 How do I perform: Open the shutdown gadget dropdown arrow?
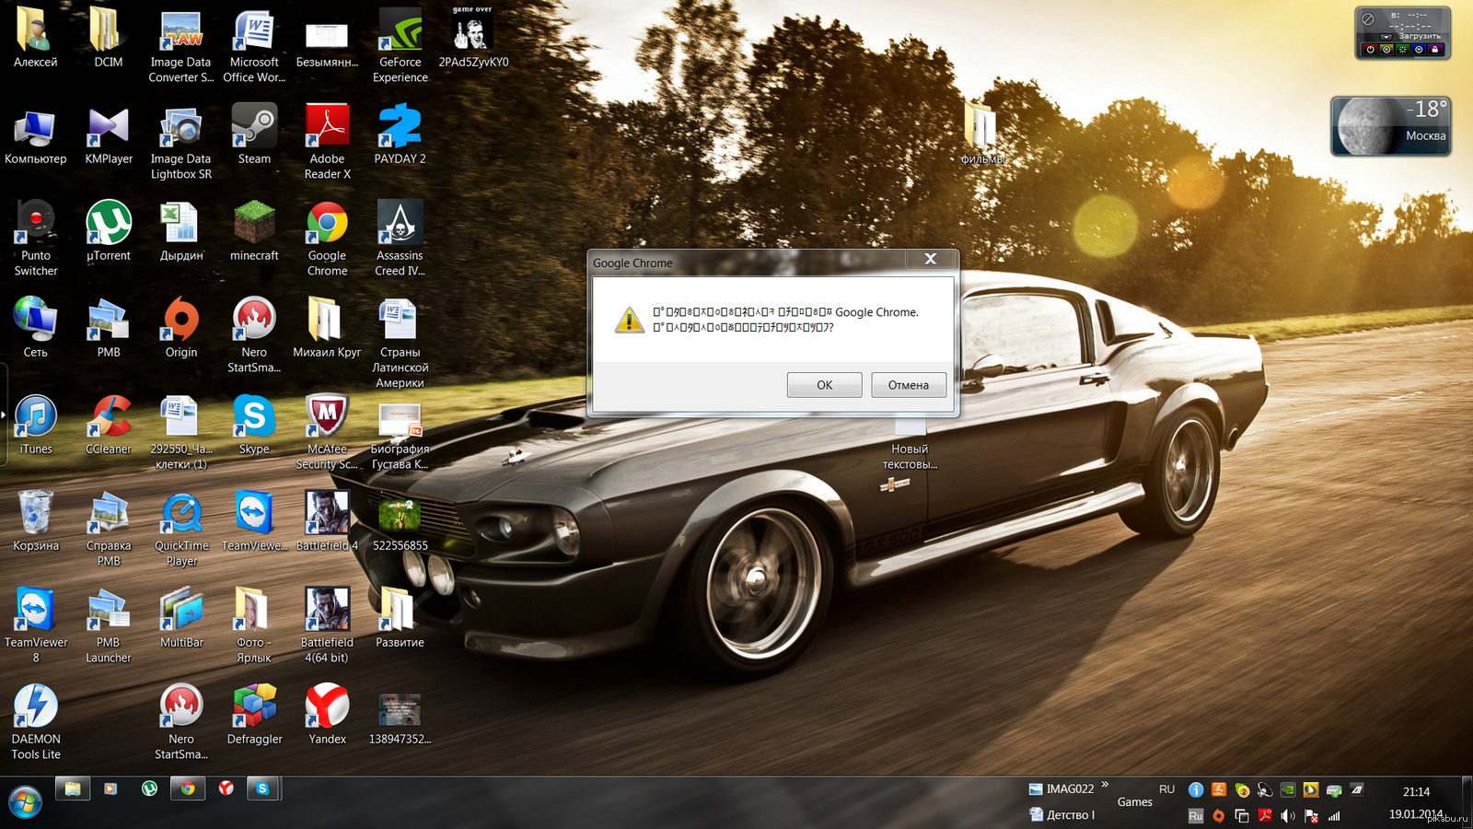click(x=1386, y=37)
